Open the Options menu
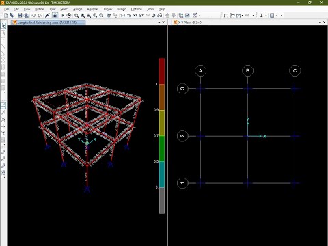 coord(137,9)
